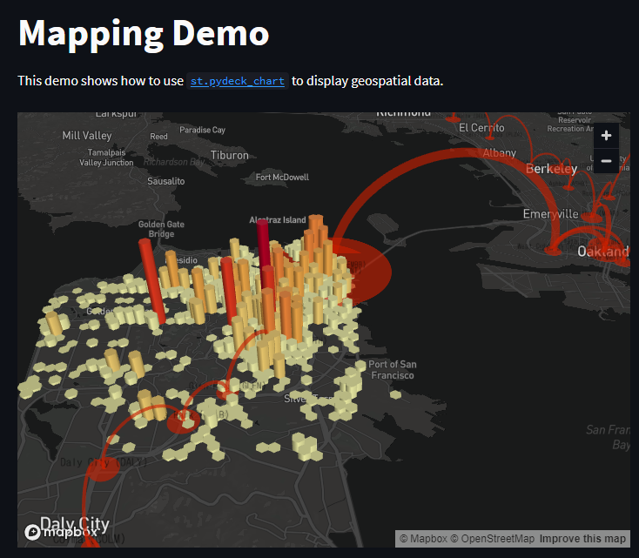Image resolution: width=639 pixels, height=558 pixels.
Task: Click the Daly City map label
Action: 75,524
